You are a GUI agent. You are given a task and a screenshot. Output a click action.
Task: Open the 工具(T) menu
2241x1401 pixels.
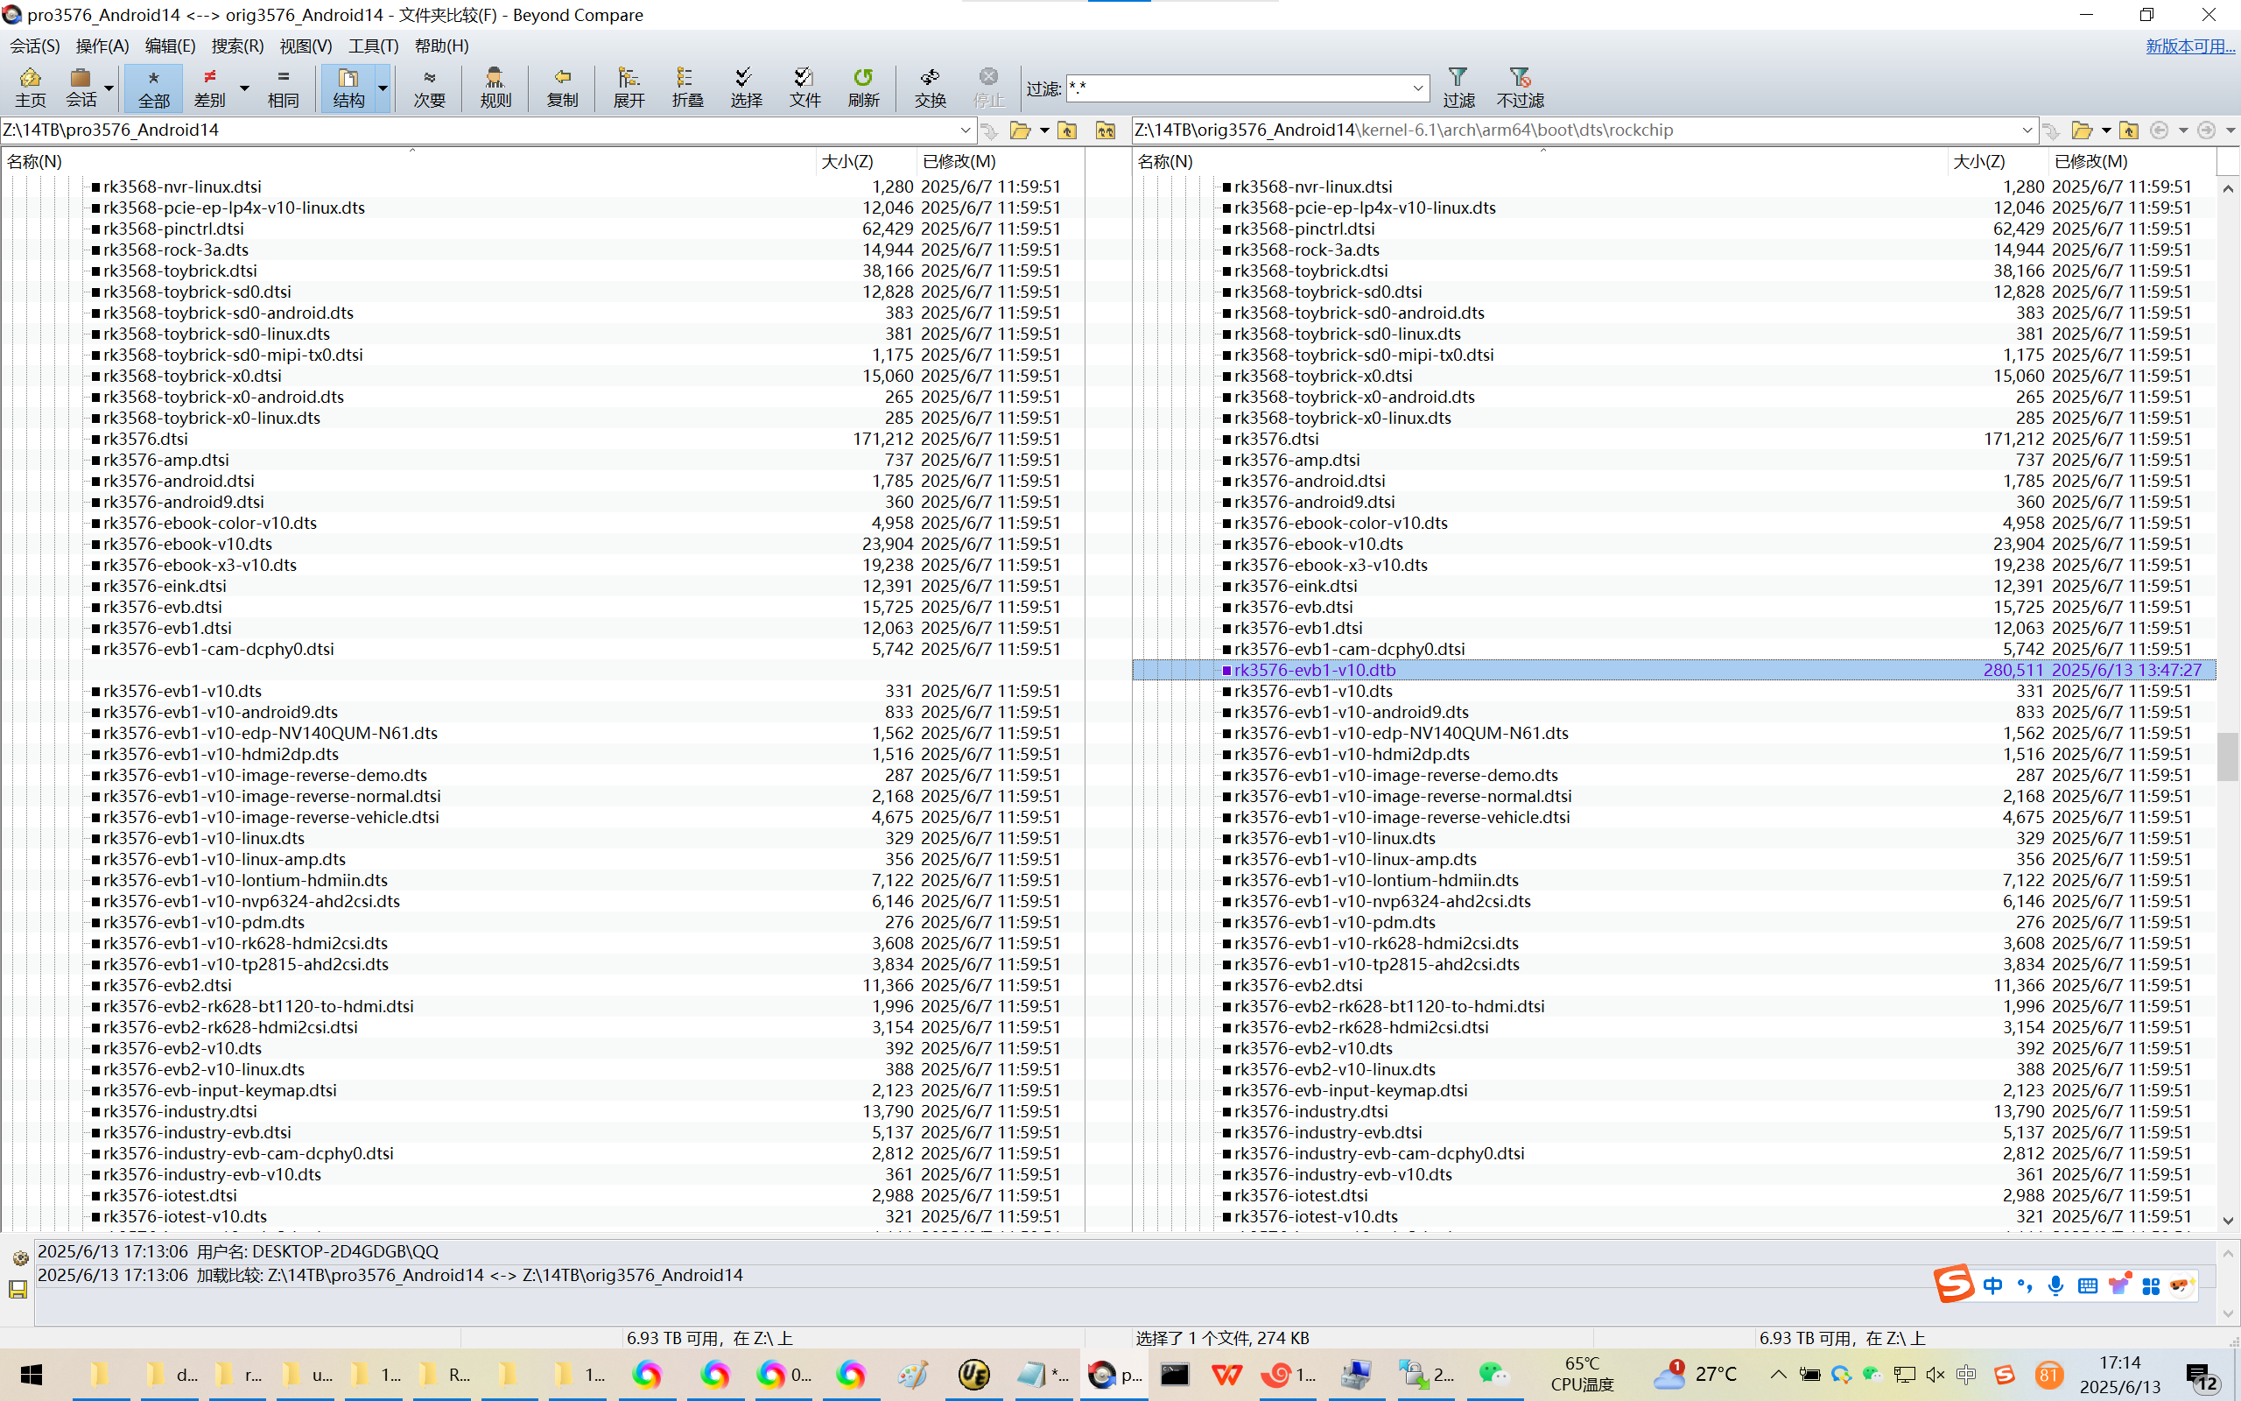pyautogui.click(x=373, y=46)
